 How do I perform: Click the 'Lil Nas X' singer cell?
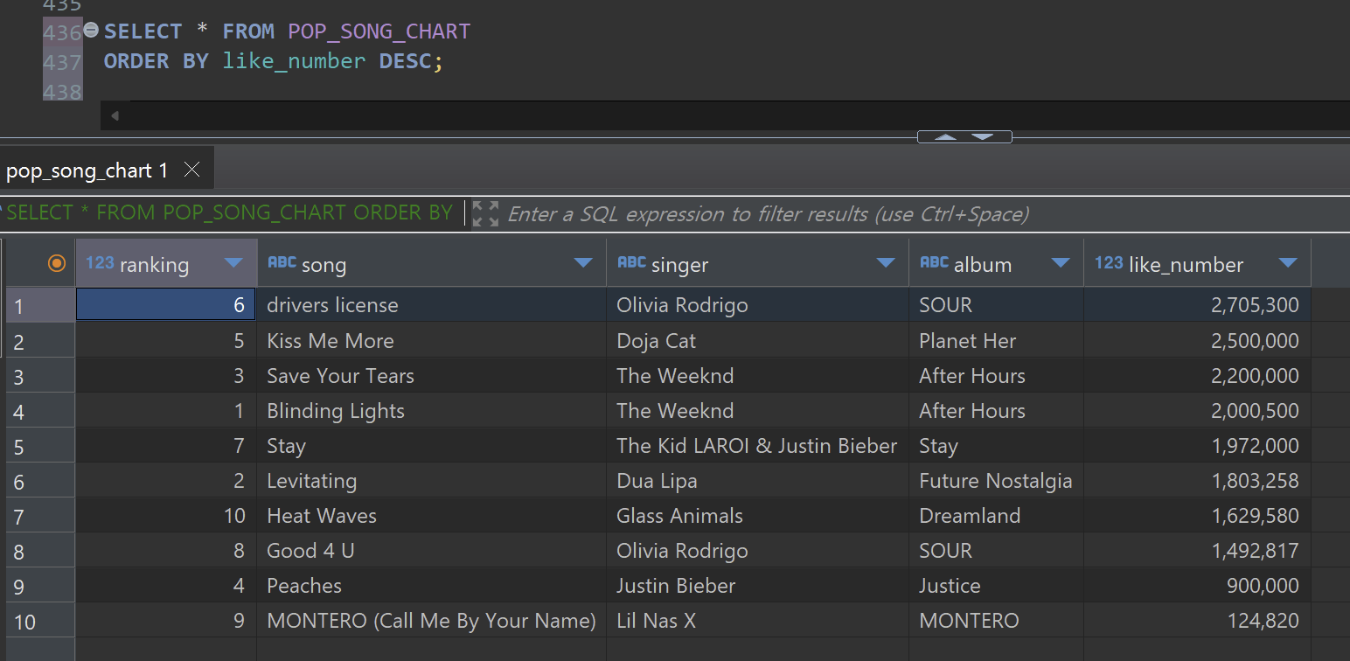(757, 620)
